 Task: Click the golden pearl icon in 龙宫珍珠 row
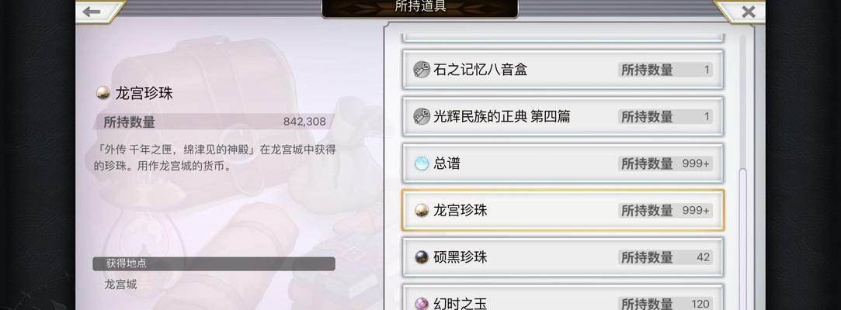422,211
